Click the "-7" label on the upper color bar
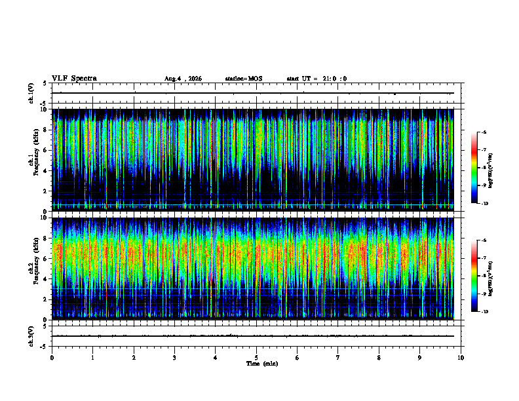 coord(484,150)
